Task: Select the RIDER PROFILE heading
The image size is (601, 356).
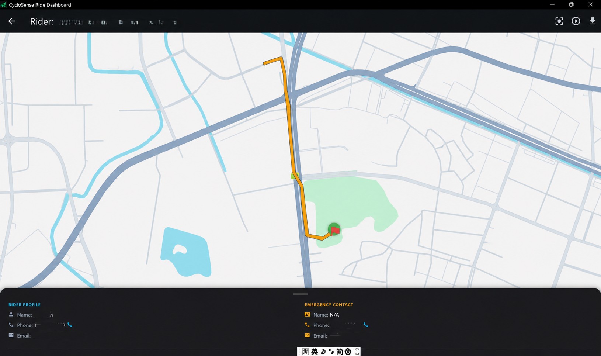Action: pyautogui.click(x=24, y=305)
